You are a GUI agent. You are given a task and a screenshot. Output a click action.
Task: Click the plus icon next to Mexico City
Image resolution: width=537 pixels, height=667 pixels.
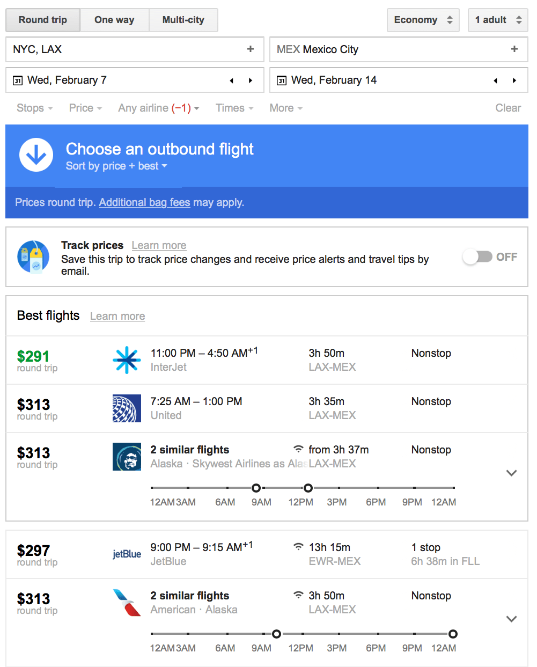[x=514, y=49]
